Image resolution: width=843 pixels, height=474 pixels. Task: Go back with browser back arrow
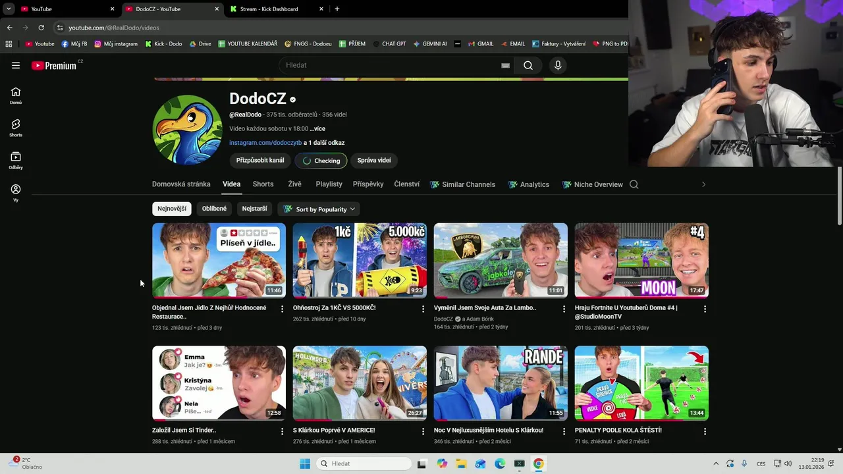click(9, 28)
